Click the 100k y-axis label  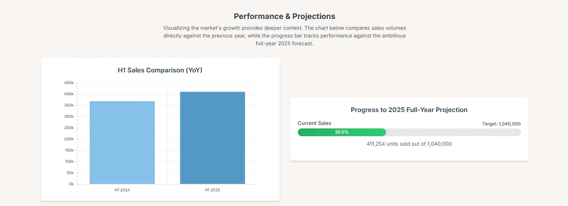click(x=69, y=162)
